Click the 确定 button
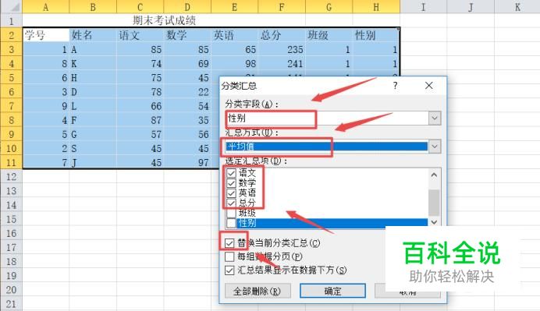Image resolution: width=540 pixels, height=311 pixels. click(x=332, y=291)
